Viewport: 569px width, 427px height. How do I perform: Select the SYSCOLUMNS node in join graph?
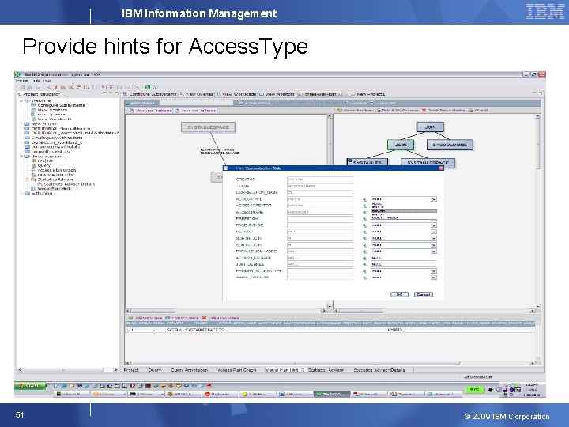[x=450, y=145]
